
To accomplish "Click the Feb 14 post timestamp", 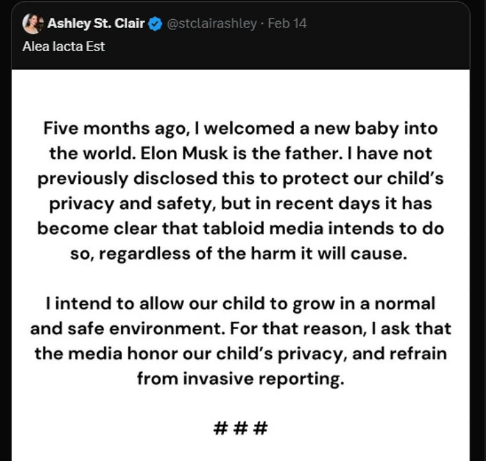I will [287, 24].
